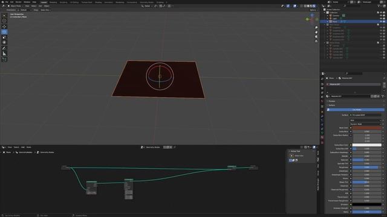387x217 pixels.
Task: Click the Use Nodes button
Action: pos(356,110)
